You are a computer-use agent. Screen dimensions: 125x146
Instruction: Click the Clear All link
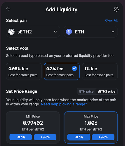111,20
